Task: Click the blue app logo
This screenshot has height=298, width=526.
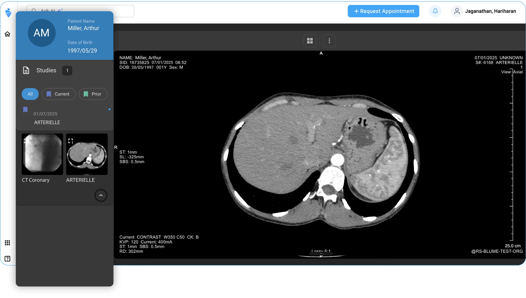Action: point(8,12)
